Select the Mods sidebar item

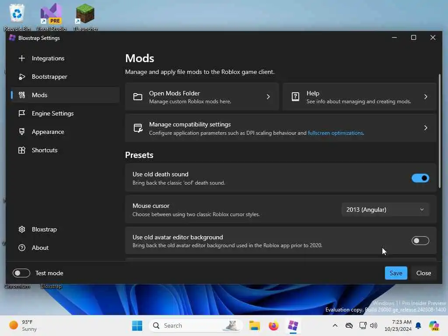(x=65, y=95)
